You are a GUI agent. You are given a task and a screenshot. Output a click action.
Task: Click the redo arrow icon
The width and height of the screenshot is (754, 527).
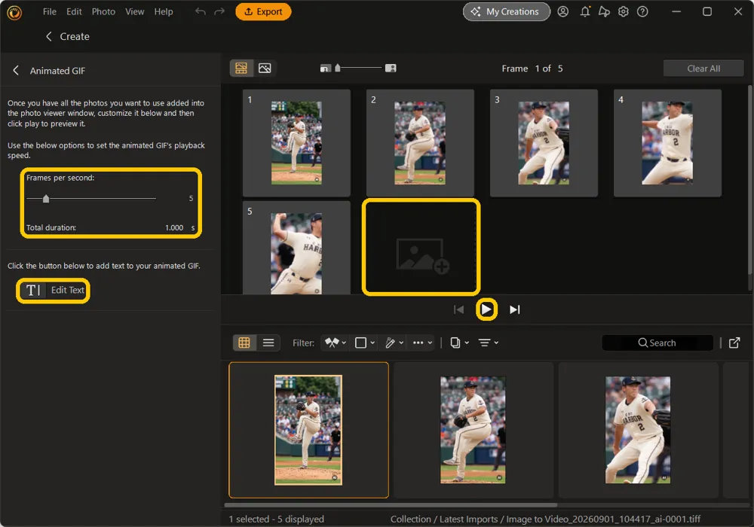point(219,11)
